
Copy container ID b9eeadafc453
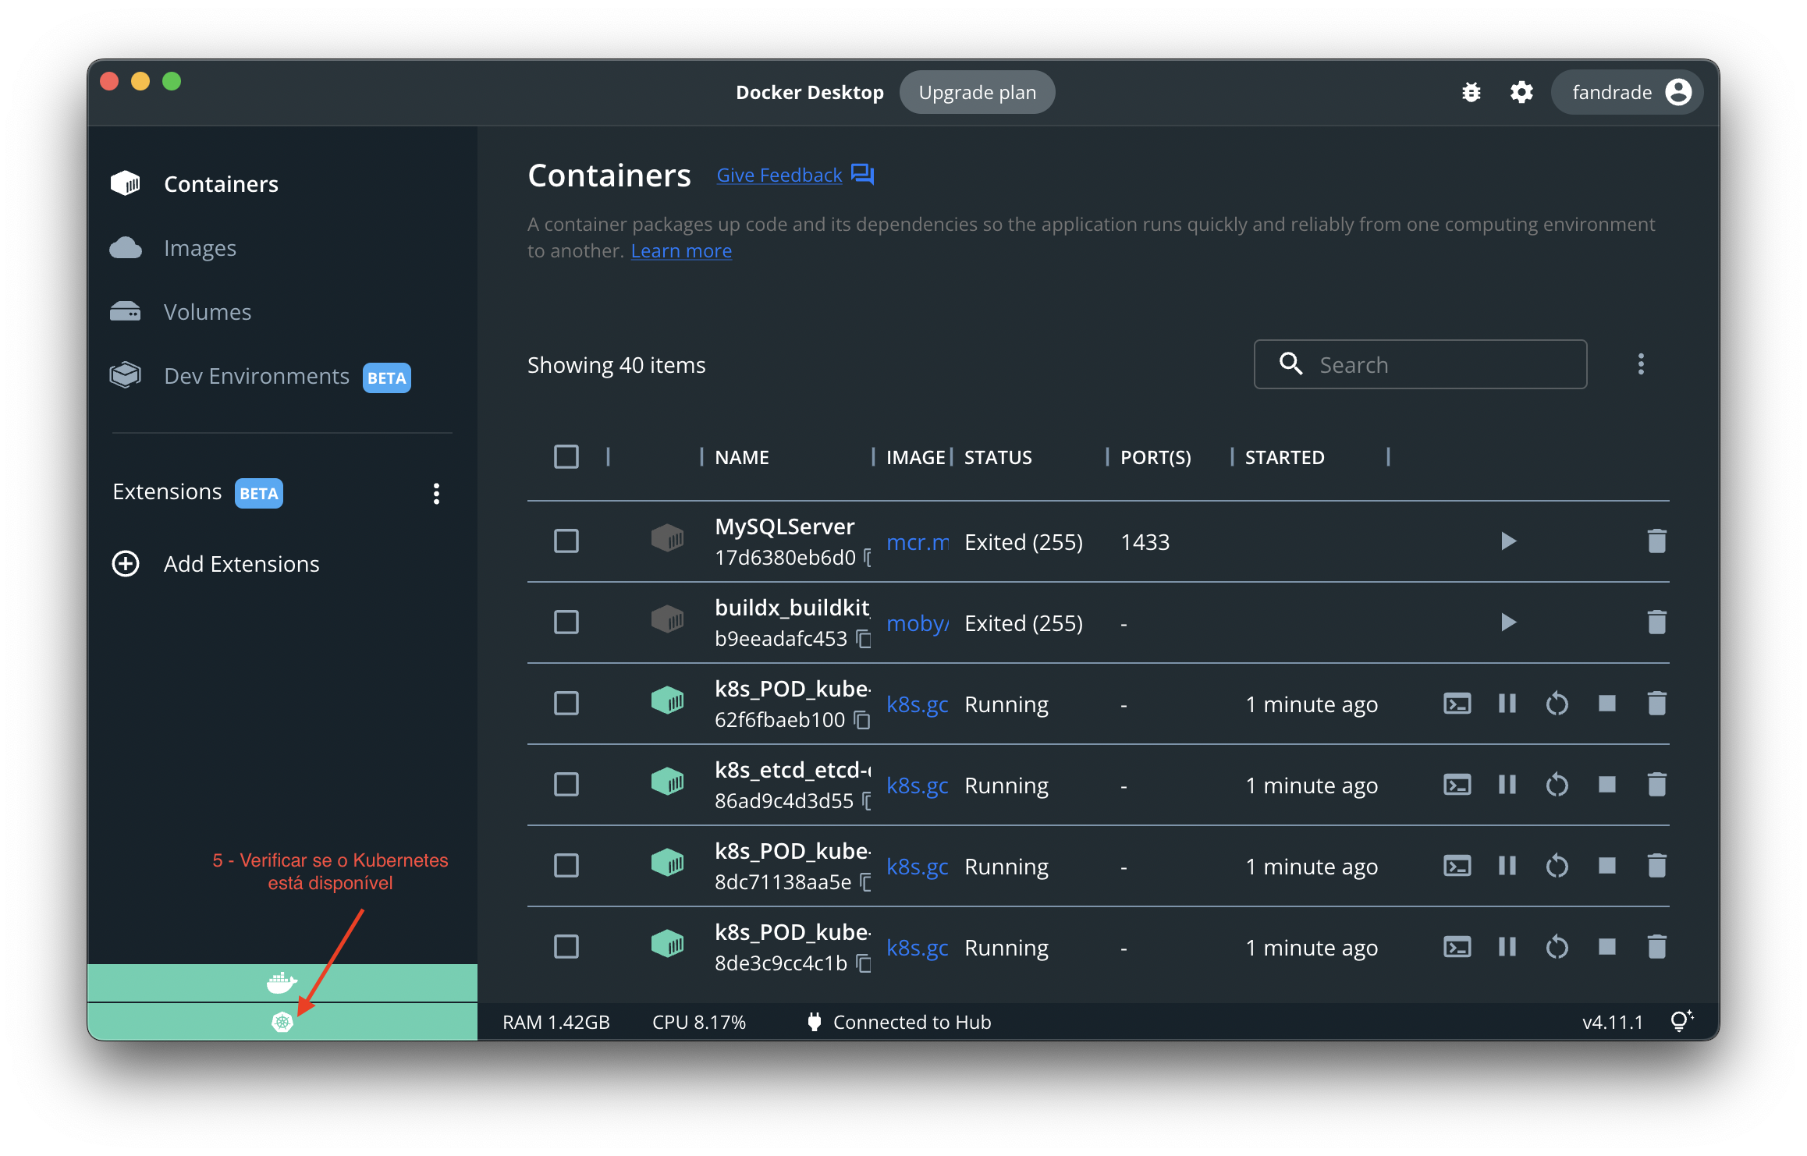coord(863,639)
